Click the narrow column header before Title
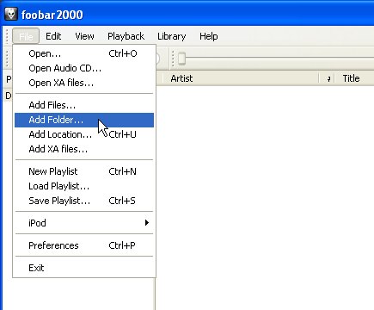374x310 pixels. 328,78
